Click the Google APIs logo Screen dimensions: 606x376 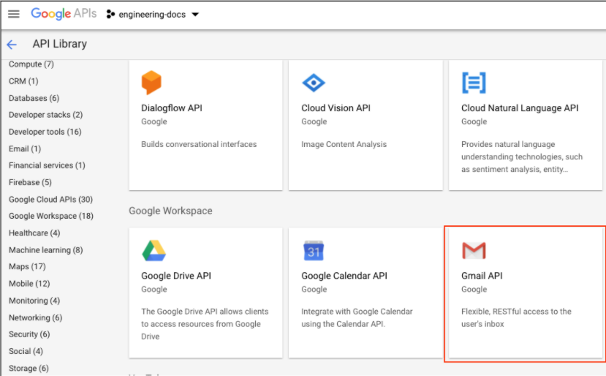pos(64,14)
